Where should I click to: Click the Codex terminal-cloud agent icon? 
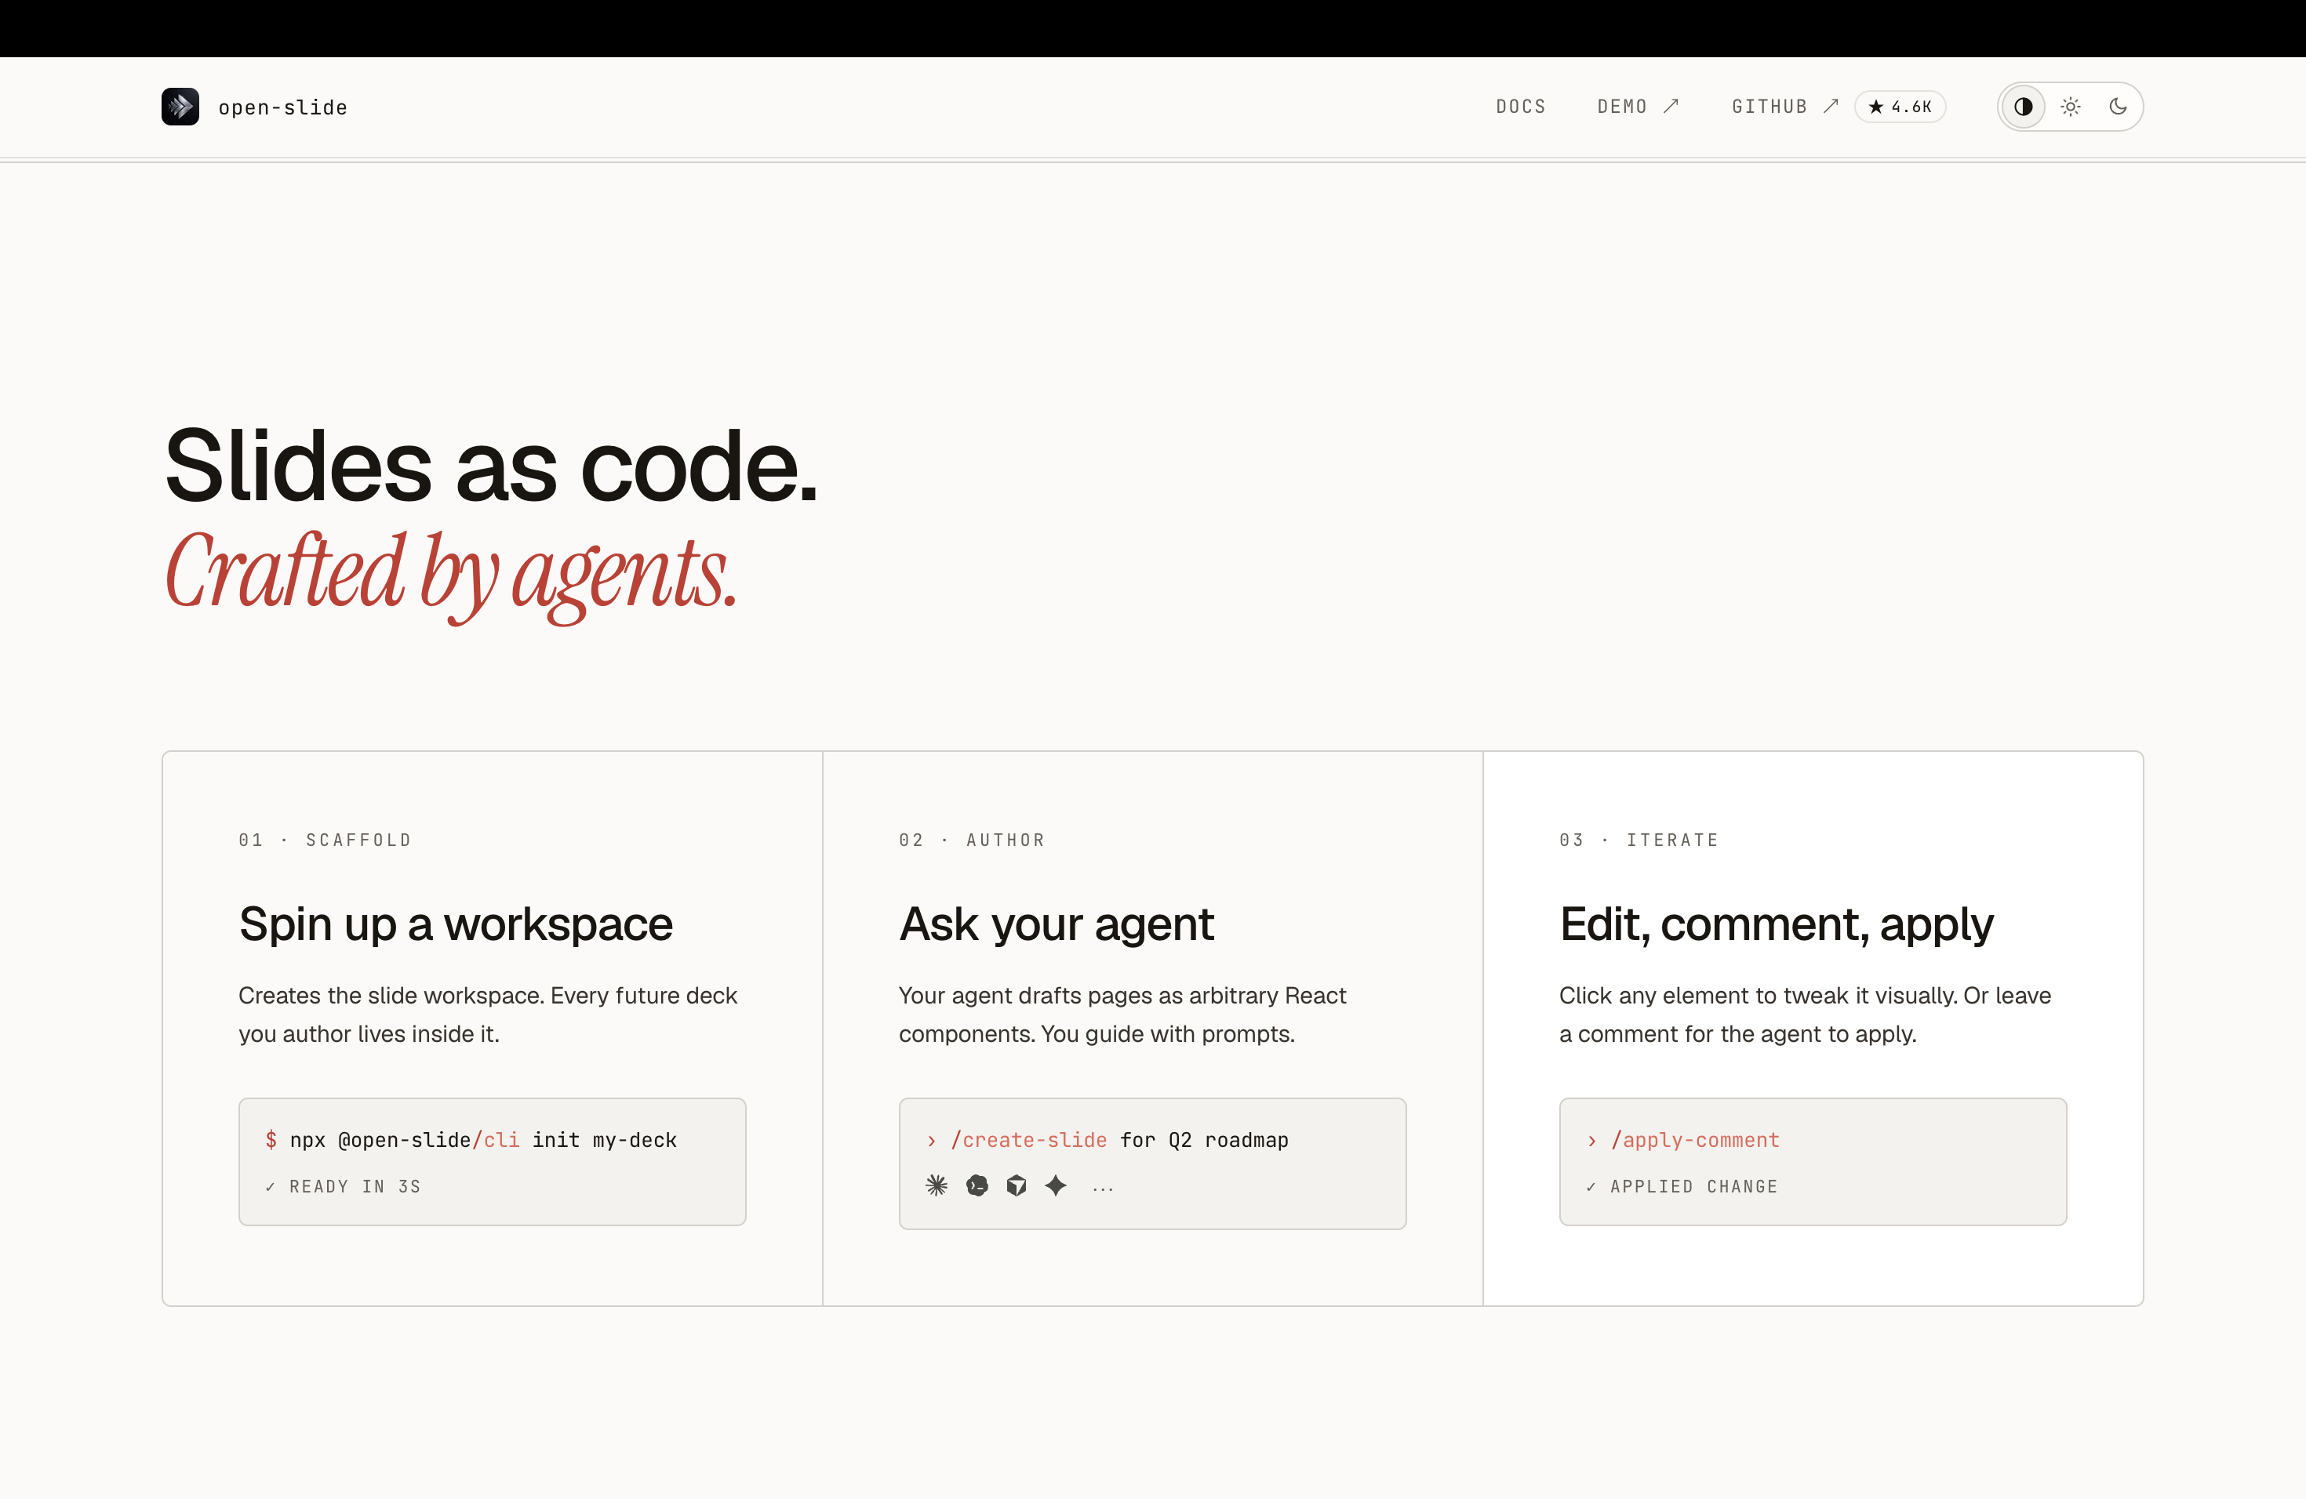click(977, 1185)
